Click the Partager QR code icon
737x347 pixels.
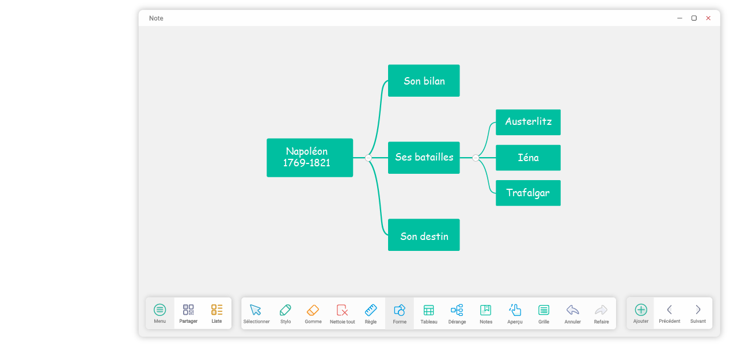(188, 311)
